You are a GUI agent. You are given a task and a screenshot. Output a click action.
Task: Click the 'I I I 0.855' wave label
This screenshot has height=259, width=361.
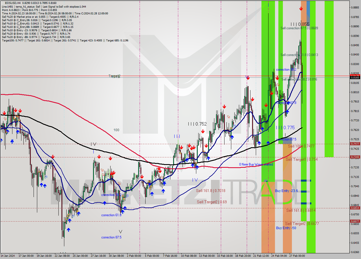pos(300,24)
